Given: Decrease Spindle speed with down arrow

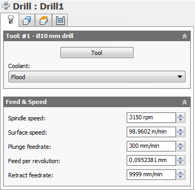Looking at the screenshot, I should coord(180,120).
